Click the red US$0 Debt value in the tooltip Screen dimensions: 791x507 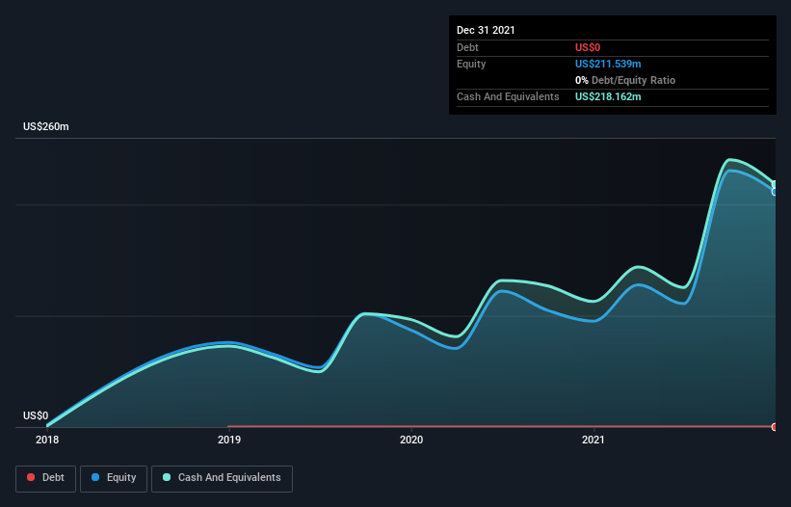(588, 47)
